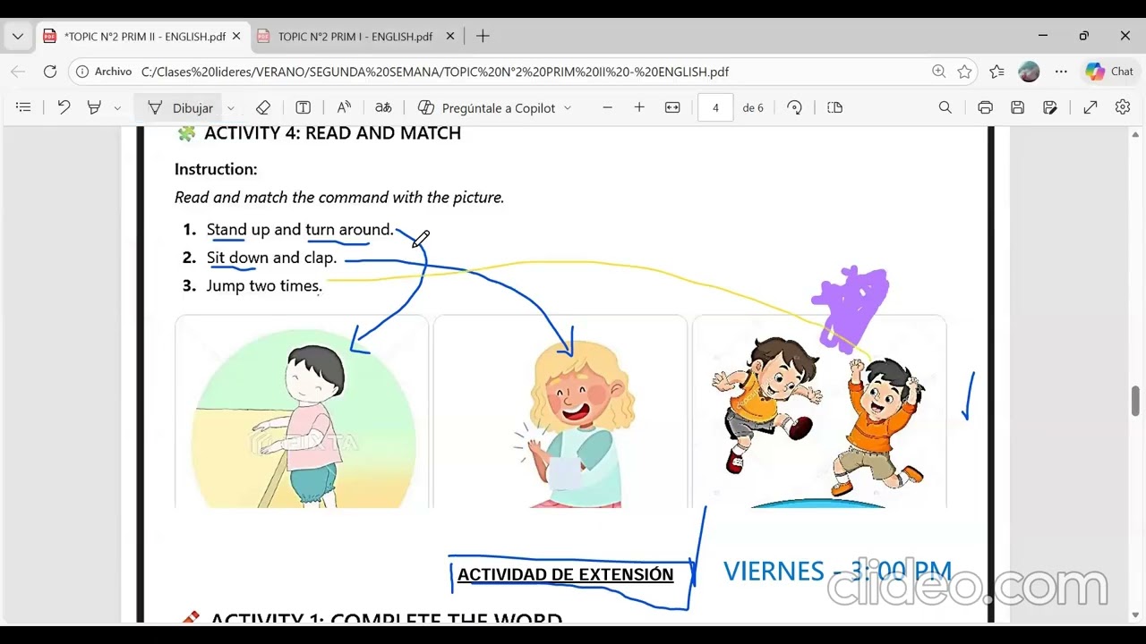Click the picture of two kids jumping
The width and height of the screenshot is (1146, 644).
819,413
